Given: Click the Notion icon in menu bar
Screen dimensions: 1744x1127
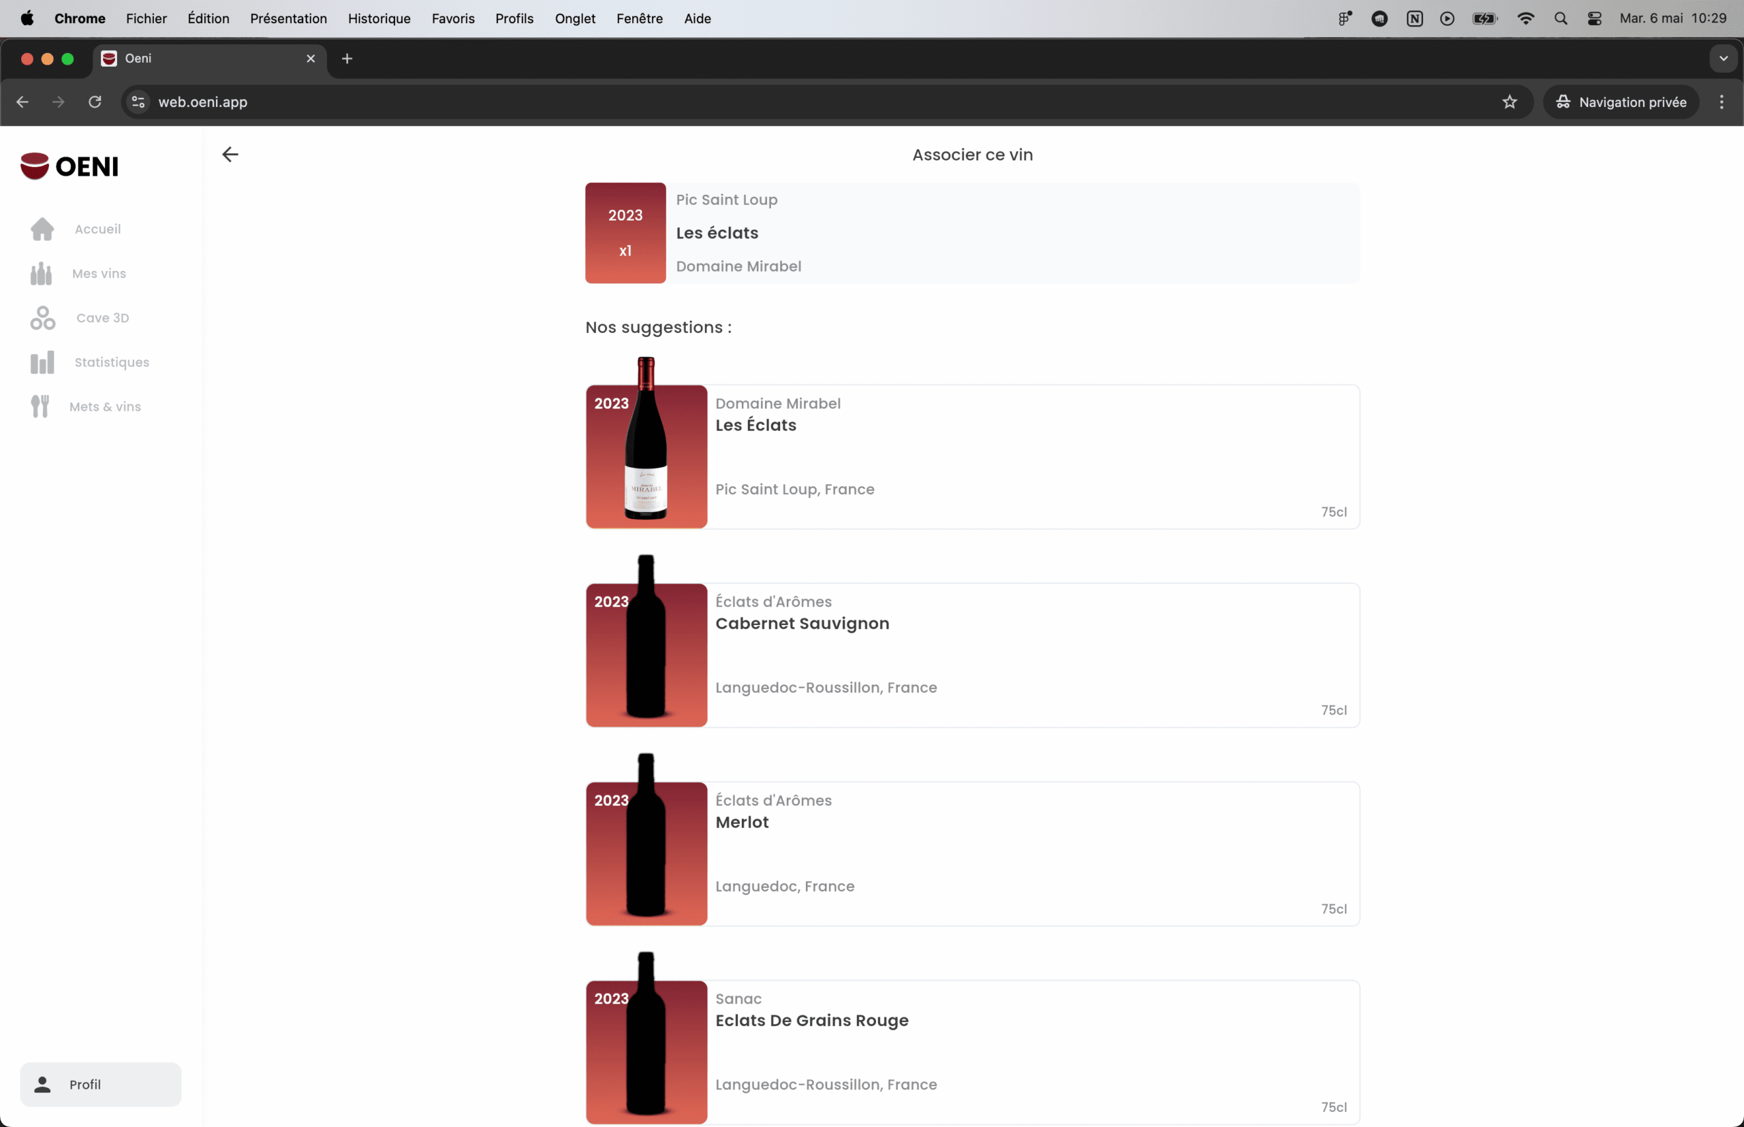Looking at the screenshot, I should (1414, 18).
